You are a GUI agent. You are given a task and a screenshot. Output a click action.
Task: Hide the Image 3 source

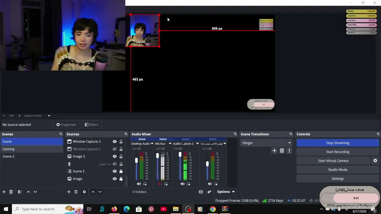115,156
